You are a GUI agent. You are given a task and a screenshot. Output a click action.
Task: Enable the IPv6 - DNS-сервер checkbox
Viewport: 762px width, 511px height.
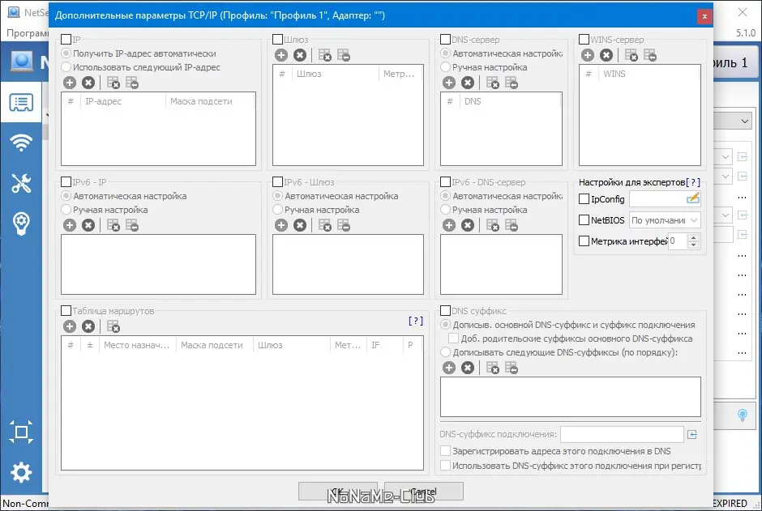pyautogui.click(x=445, y=182)
